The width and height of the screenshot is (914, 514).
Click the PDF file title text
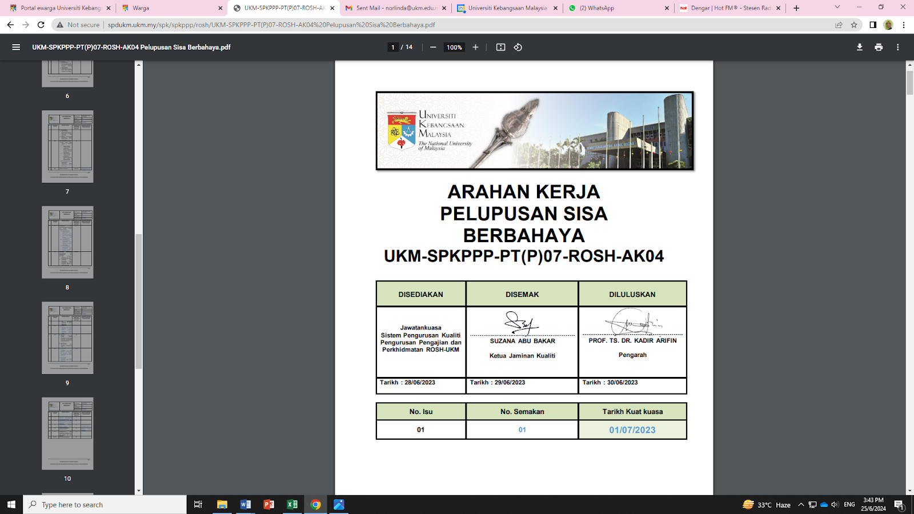(x=131, y=47)
